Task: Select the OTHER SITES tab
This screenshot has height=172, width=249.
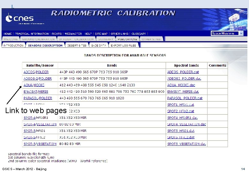Action: point(151,39)
